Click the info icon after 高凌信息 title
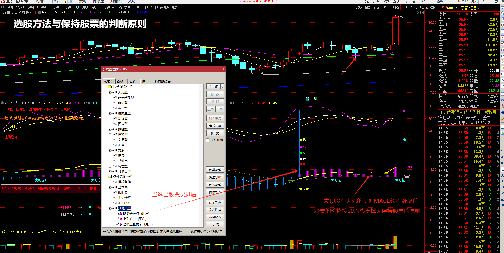The image size is (504, 253). click(x=479, y=8)
